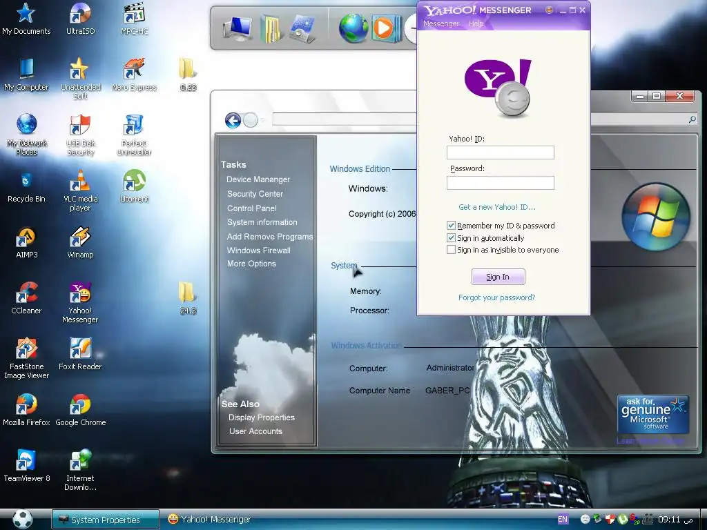Click Forgot your password link
The width and height of the screenshot is (707, 530).
(496, 297)
